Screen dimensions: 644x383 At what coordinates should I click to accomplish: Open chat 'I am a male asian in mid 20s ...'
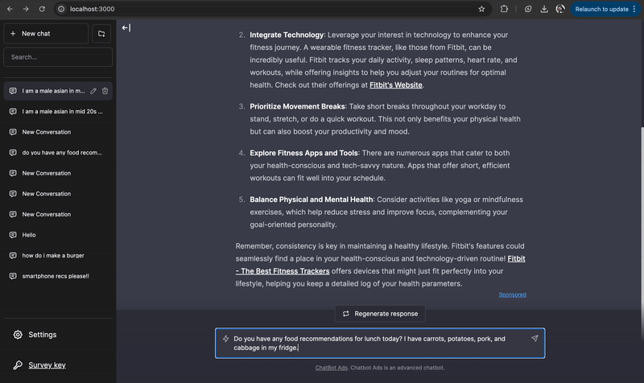pos(58,111)
